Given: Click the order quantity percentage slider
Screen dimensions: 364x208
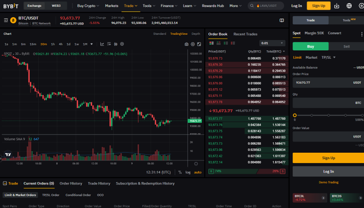Looking at the screenshot, I should pyautogui.click(x=329, y=115).
